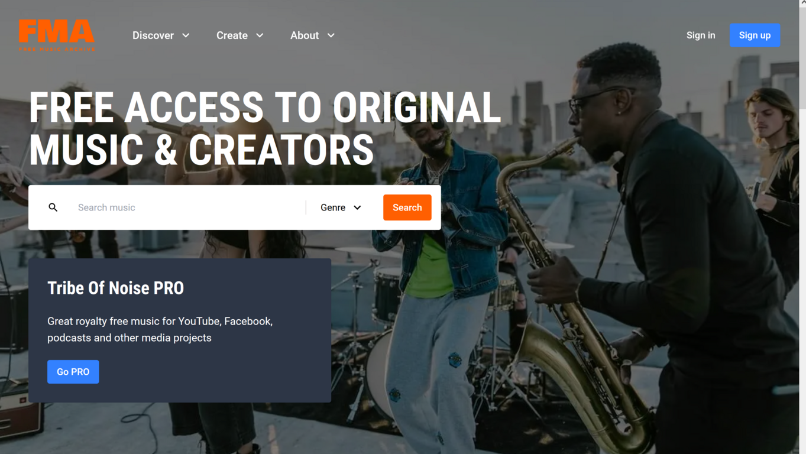The image size is (806, 454).
Task: Click the orange Search button
Action: tap(407, 207)
